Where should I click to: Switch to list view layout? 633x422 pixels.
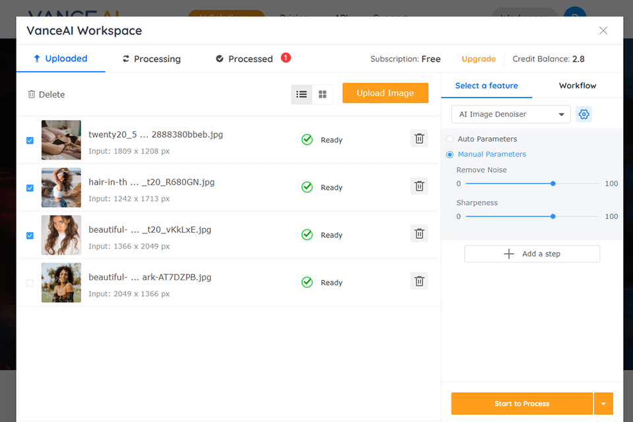[301, 94]
